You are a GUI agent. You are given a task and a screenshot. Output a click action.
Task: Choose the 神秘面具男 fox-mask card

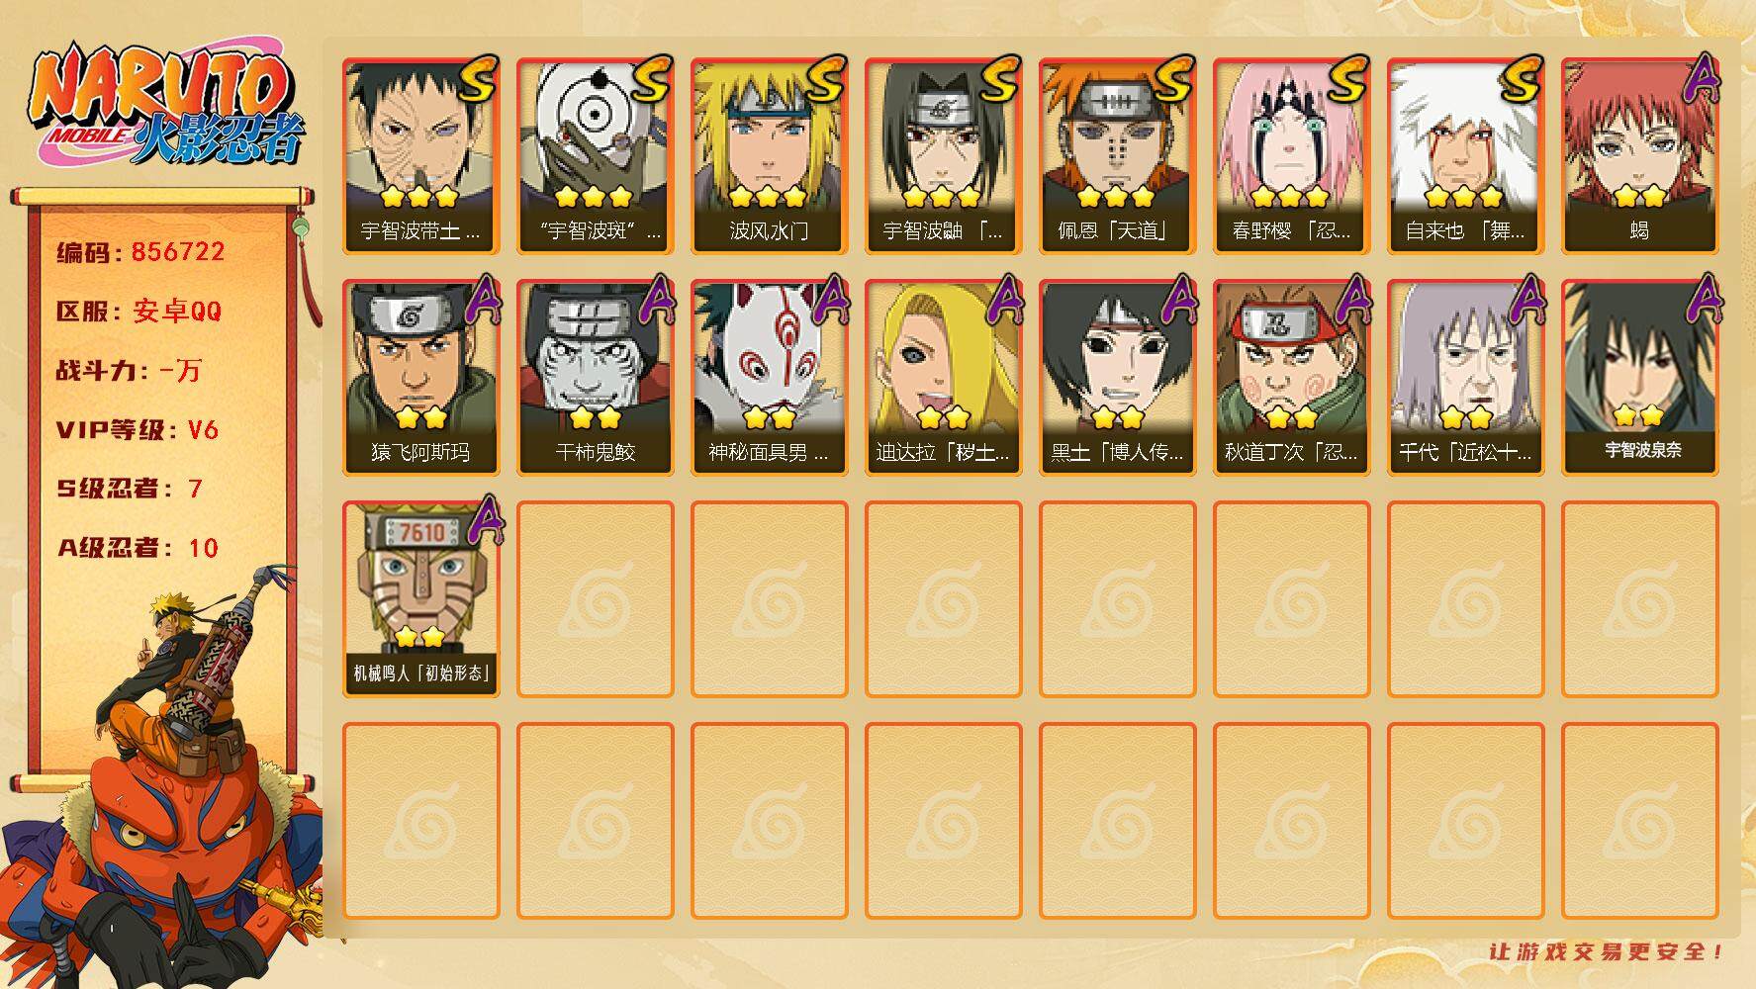(769, 378)
